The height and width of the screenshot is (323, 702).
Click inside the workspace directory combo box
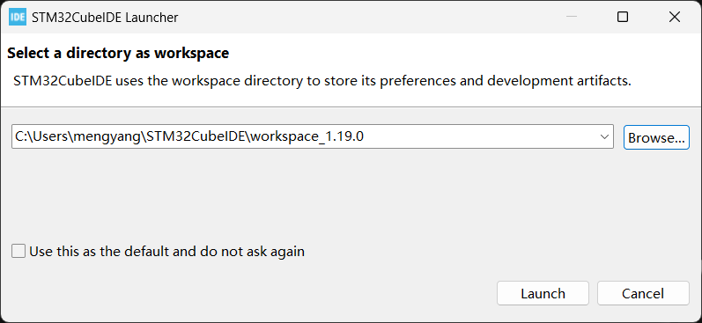point(313,136)
